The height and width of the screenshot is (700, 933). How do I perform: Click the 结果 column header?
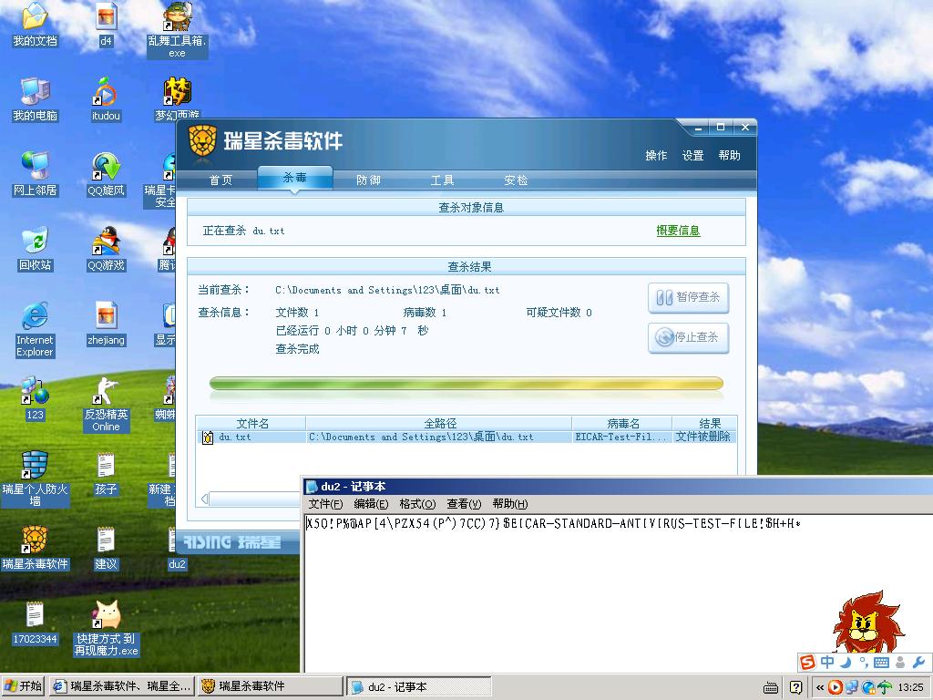click(705, 423)
